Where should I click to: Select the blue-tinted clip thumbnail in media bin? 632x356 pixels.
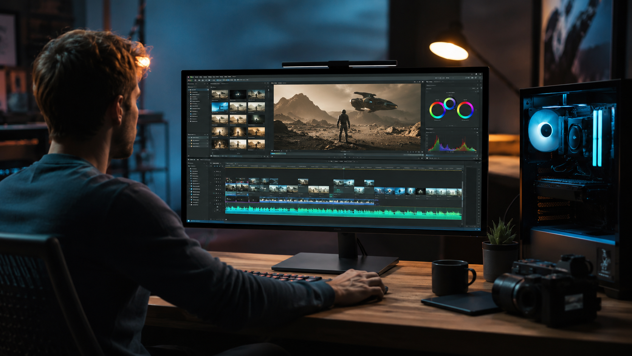point(220,107)
